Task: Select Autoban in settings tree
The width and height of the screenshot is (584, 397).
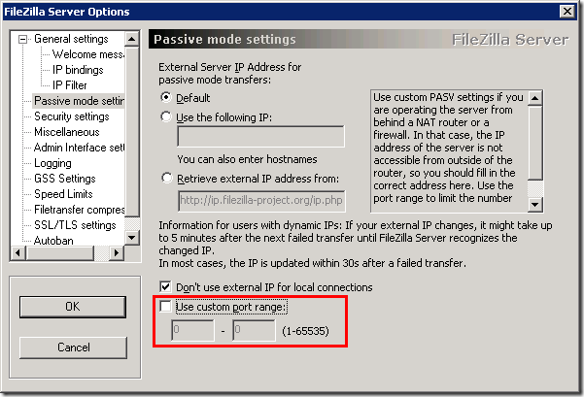Action: click(53, 241)
